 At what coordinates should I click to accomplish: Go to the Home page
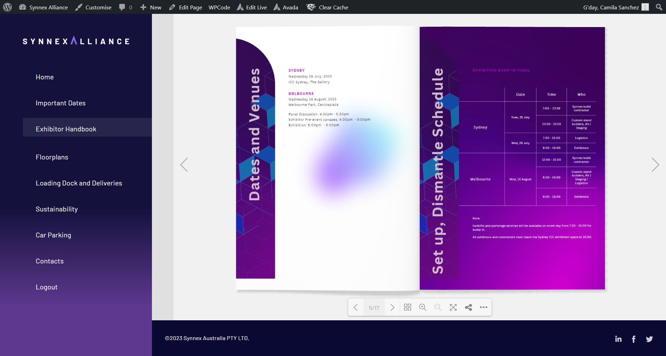45,77
